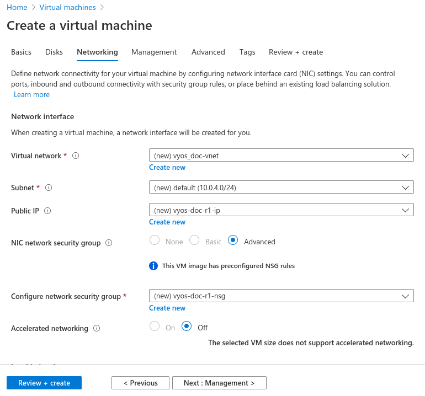Navigate to Virtual machines breadcrumb

coord(67,7)
